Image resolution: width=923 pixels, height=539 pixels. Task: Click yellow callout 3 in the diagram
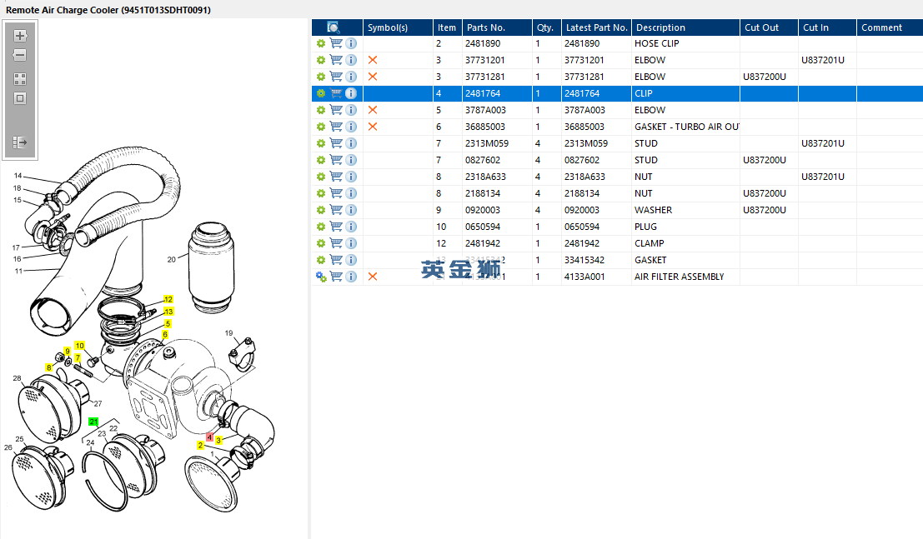(218, 440)
